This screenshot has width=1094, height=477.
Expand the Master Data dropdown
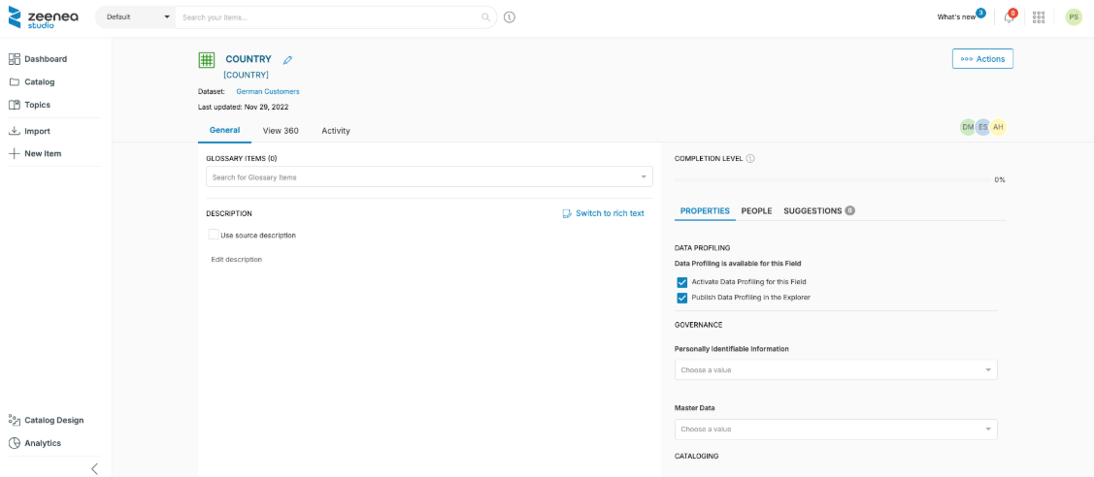point(835,429)
